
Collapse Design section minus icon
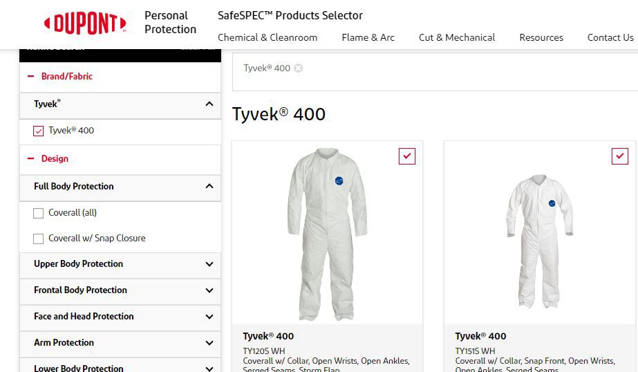[x=30, y=159]
